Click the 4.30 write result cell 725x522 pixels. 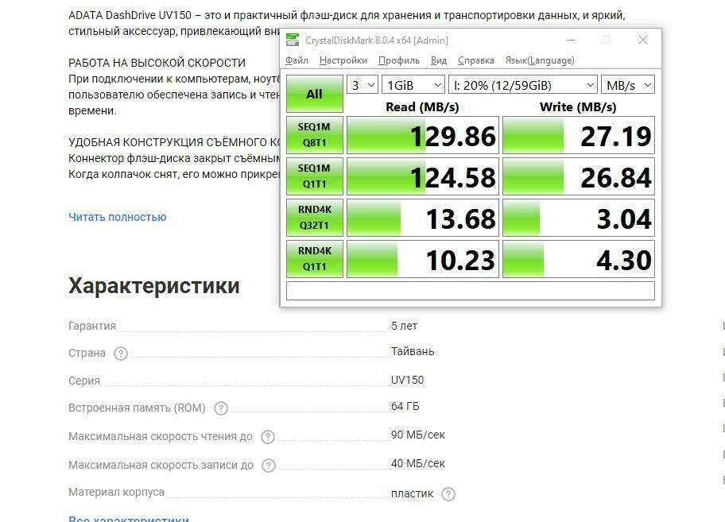tap(579, 259)
